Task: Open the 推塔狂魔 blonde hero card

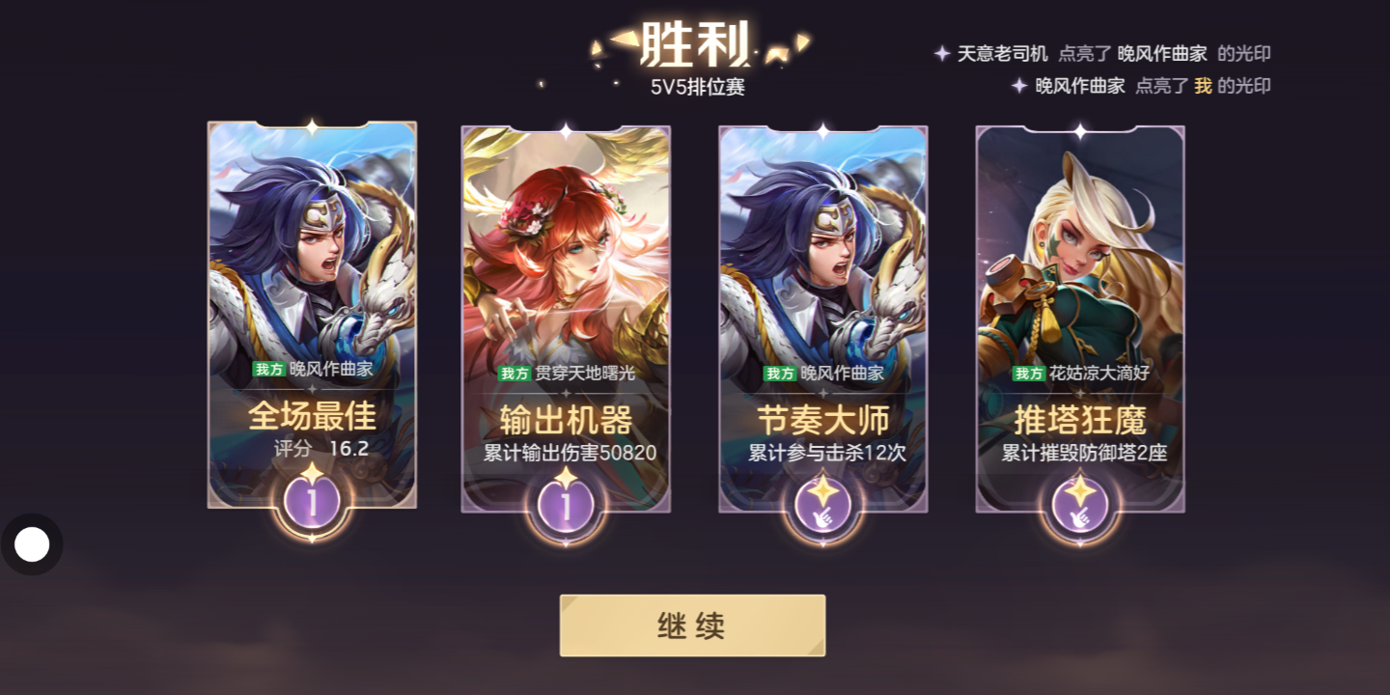Action: click(x=1080, y=319)
